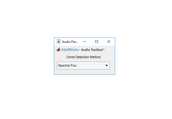Click the gray panel area below the dropdown
The width and height of the screenshot is (172, 119).
tap(84, 72)
